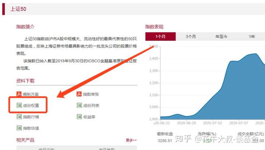Viewport: 265px width, 150px height.
Task: Click the Excel icon beside 指数估值
Action: tap(19, 128)
